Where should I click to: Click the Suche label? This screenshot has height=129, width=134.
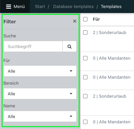click(x=10, y=36)
